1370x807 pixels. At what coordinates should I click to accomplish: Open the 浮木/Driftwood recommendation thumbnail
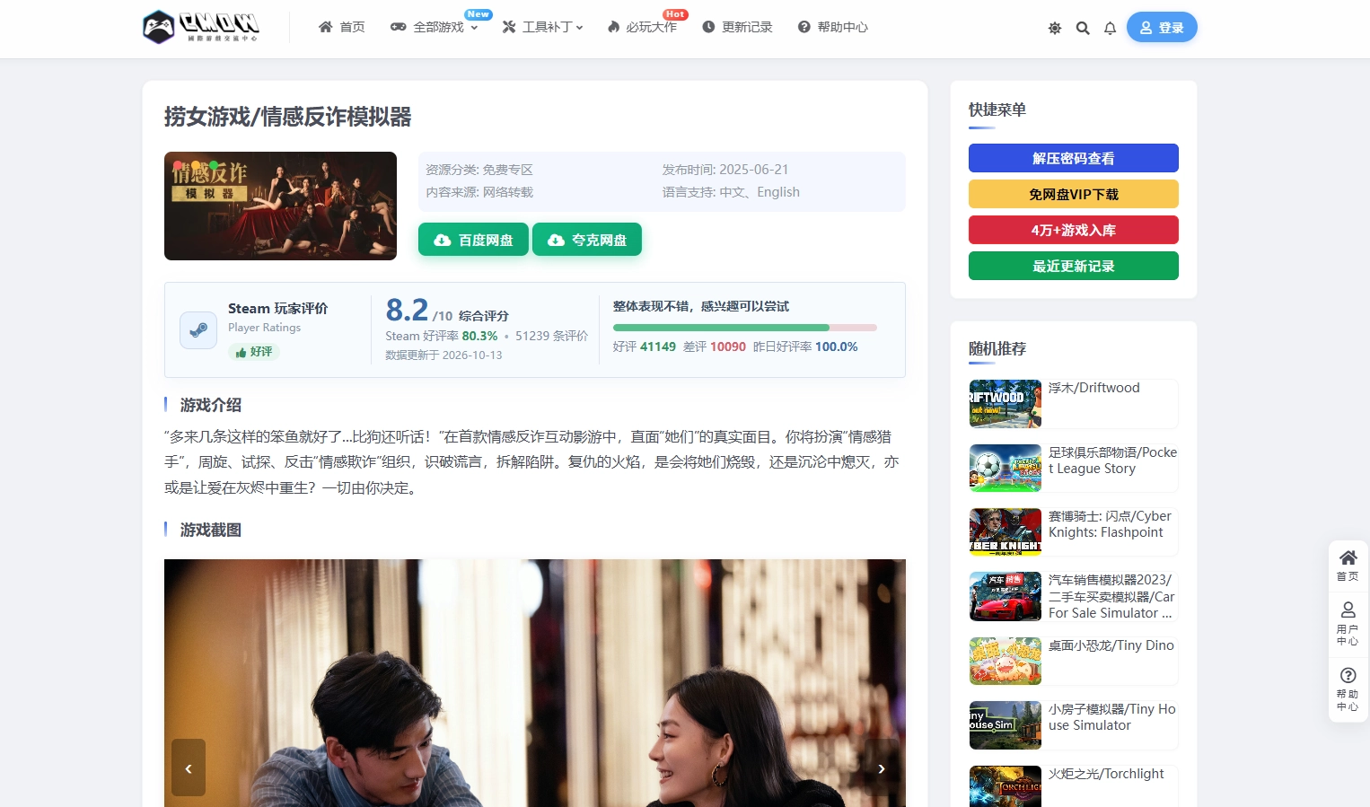1006,404
